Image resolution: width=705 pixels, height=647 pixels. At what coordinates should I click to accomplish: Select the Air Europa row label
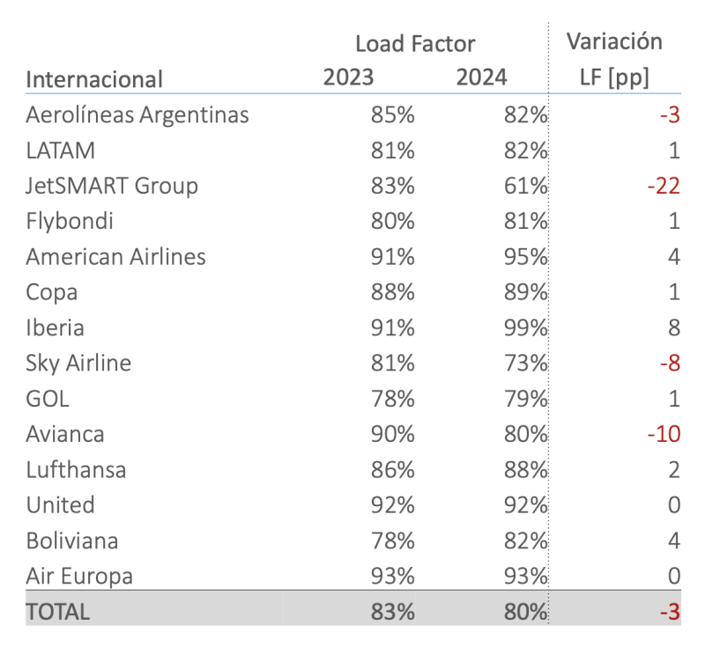pyautogui.click(x=79, y=577)
